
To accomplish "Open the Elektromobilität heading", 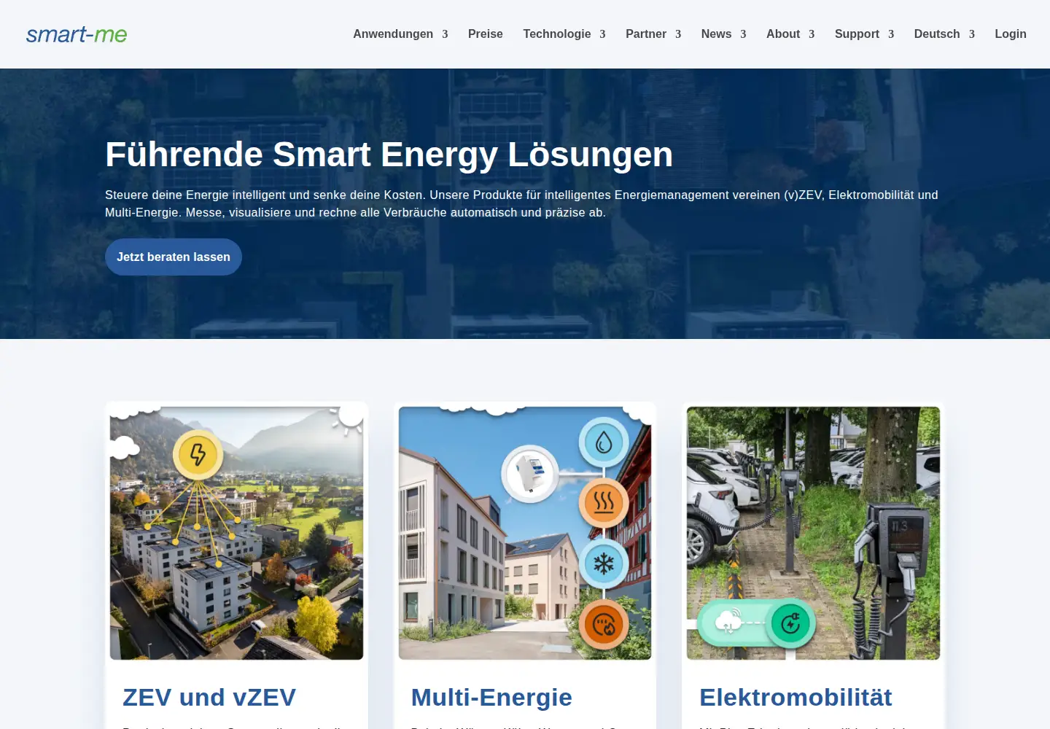I will coord(796,697).
